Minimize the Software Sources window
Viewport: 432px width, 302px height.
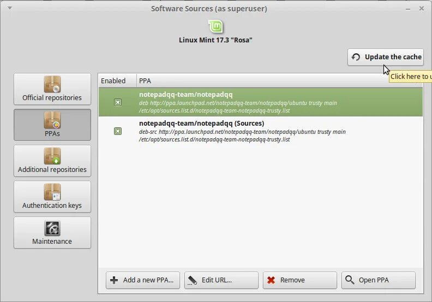(408, 9)
